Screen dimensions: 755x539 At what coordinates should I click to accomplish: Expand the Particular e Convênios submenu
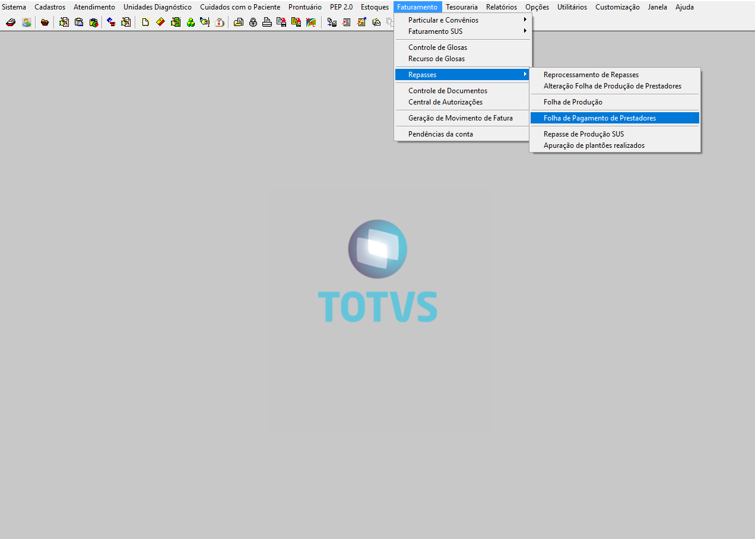click(x=463, y=20)
